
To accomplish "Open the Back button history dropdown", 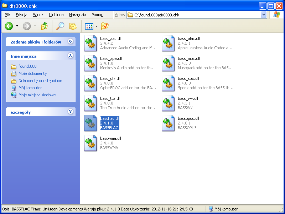I will (17, 26).
